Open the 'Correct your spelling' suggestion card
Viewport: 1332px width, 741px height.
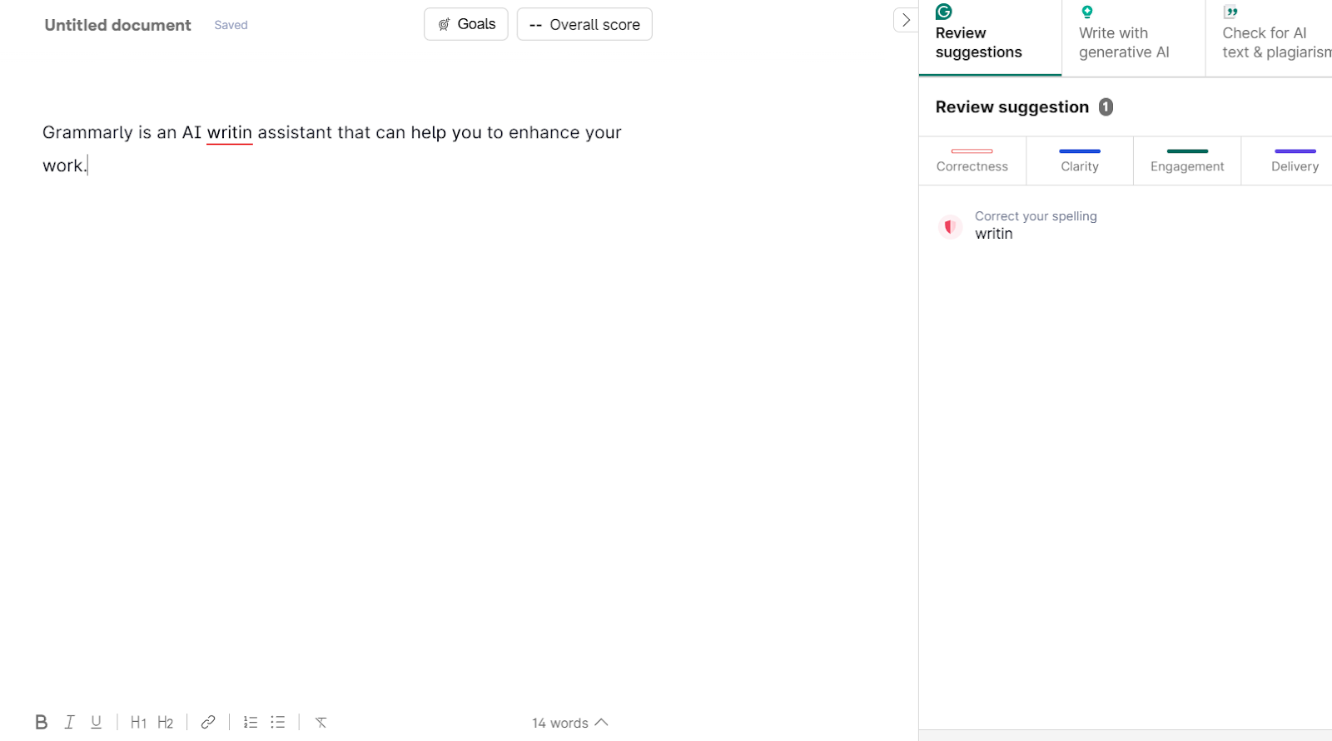1126,225
